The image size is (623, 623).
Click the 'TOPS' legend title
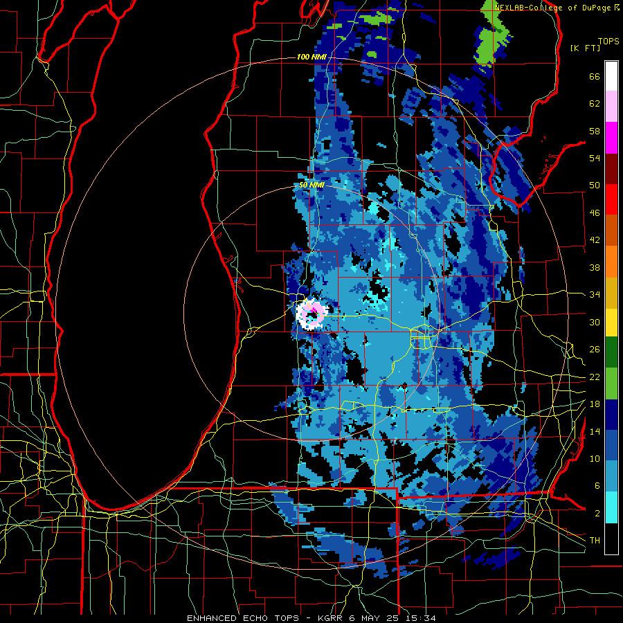(608, 41)
